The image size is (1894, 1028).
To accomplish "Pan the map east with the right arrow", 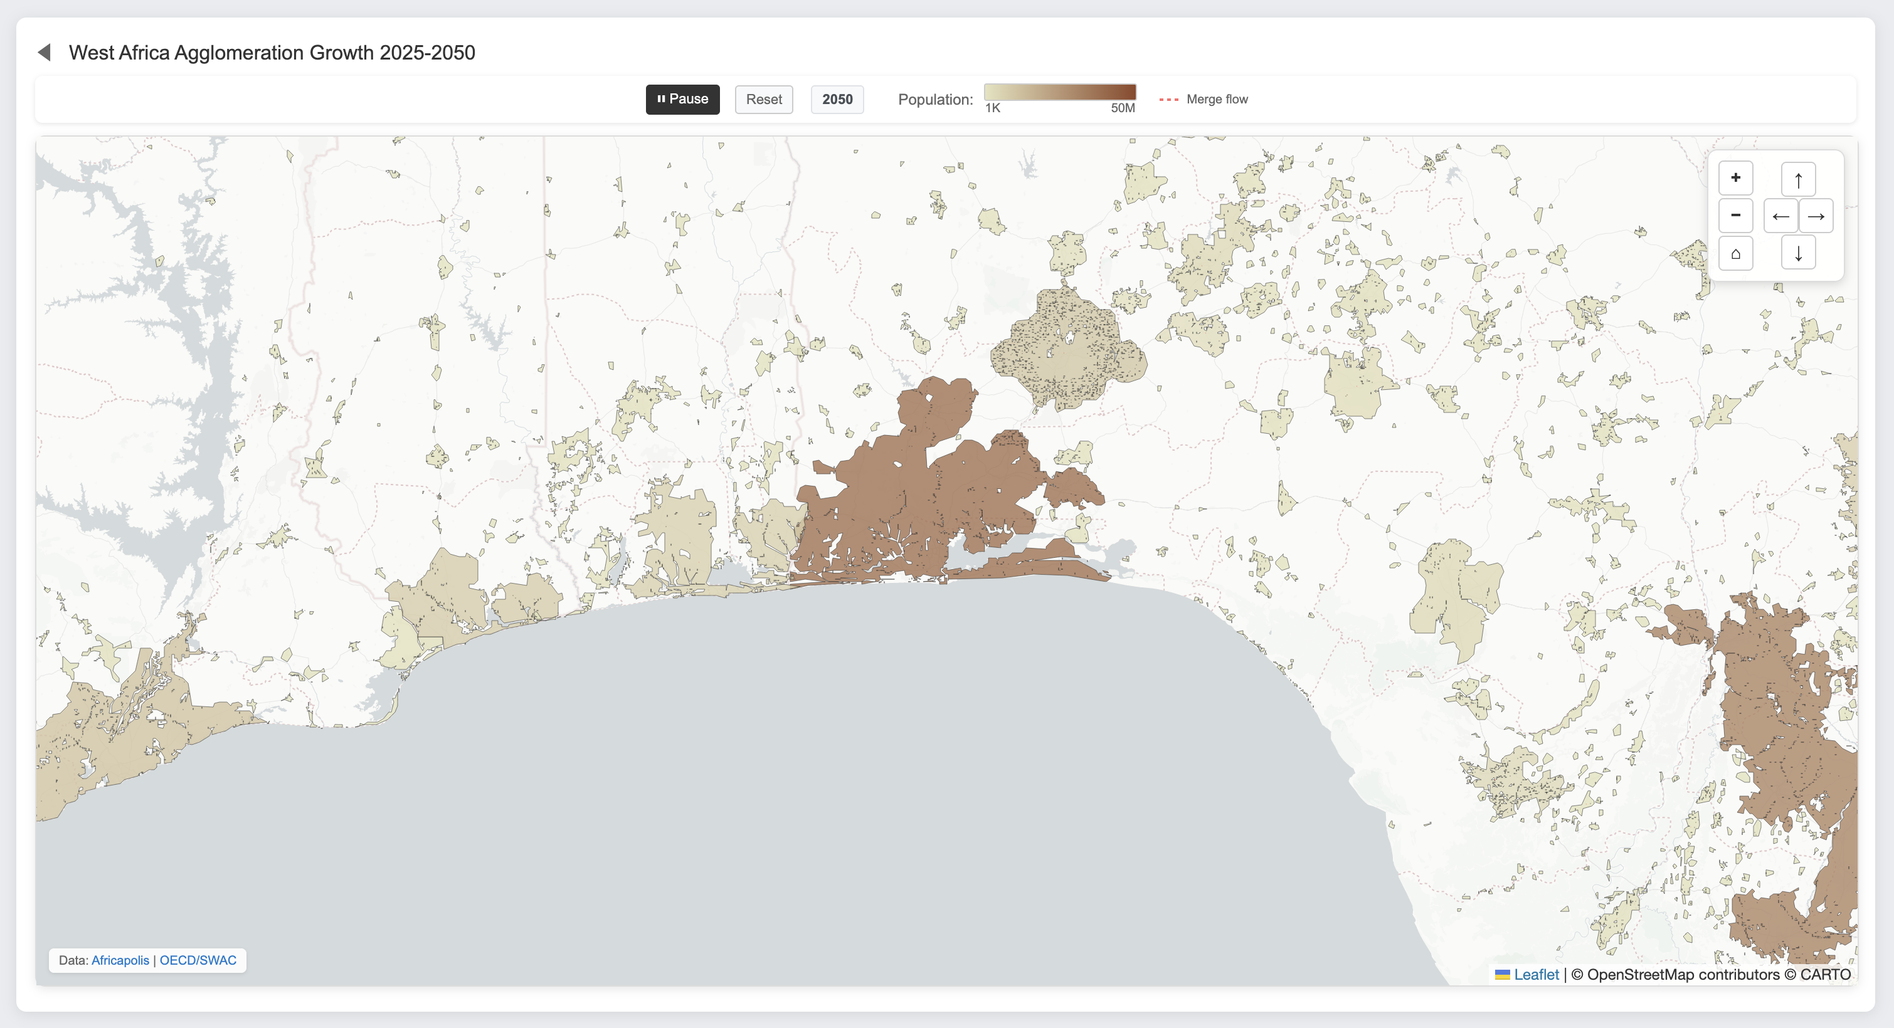I will [x=1817, y=215].
